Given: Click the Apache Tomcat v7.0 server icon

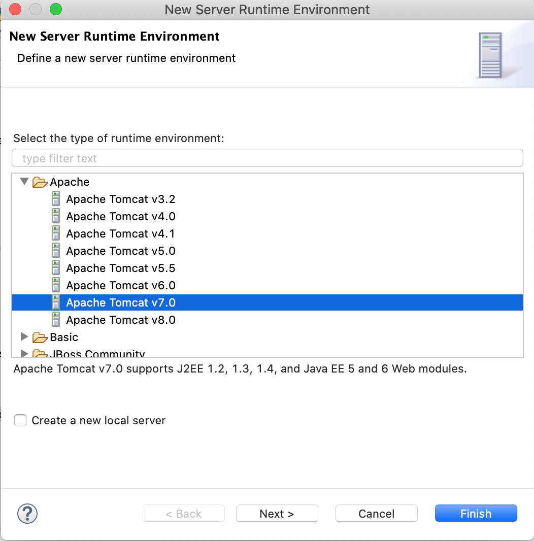Looking at the screenshot, I should [x=55, y=302].
